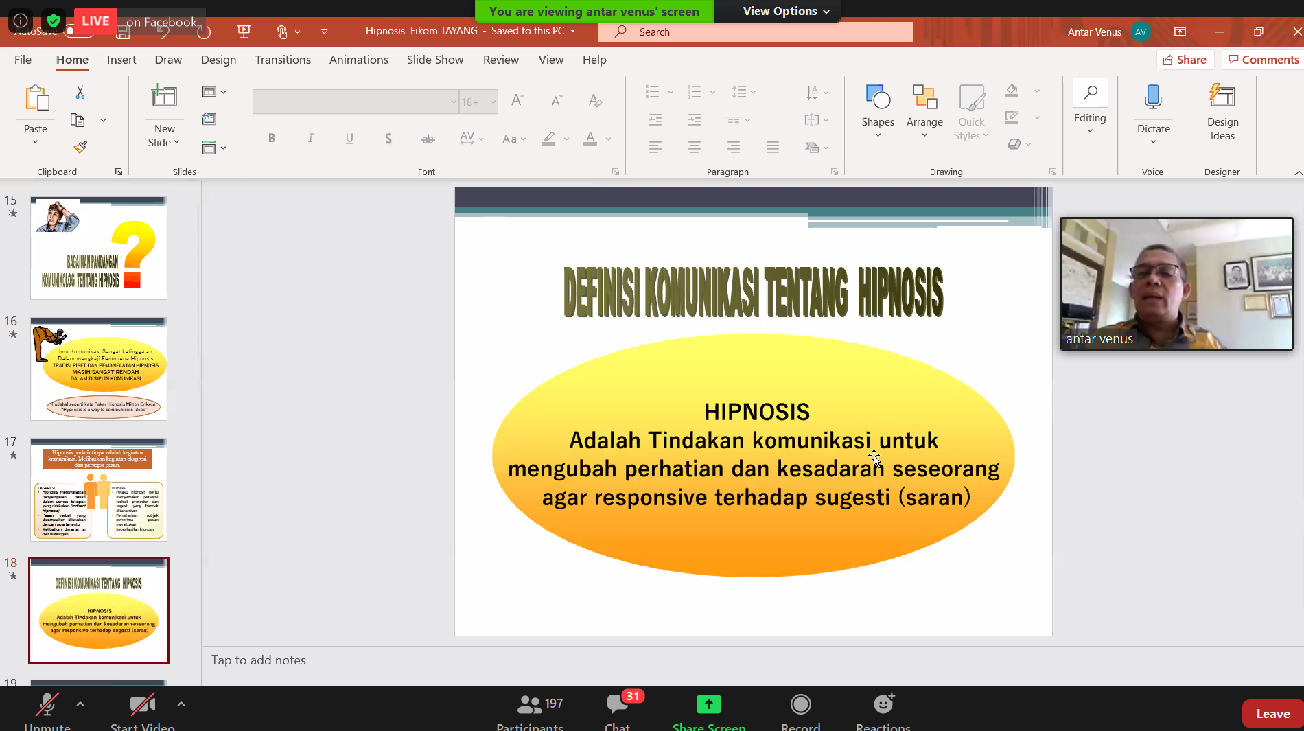This screenshot has width=1304, height=731.
Task: Apply center text alignment
Action: [x=694, y=147]
